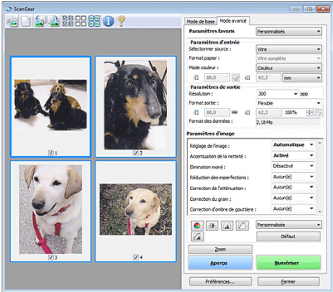The height and width of the screenshot is (292, 333).
Task: Open Réduction des imperfections dropdown
Action: click(293, 176)
